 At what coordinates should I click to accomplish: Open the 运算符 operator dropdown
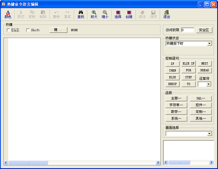[x=209, y=84]
